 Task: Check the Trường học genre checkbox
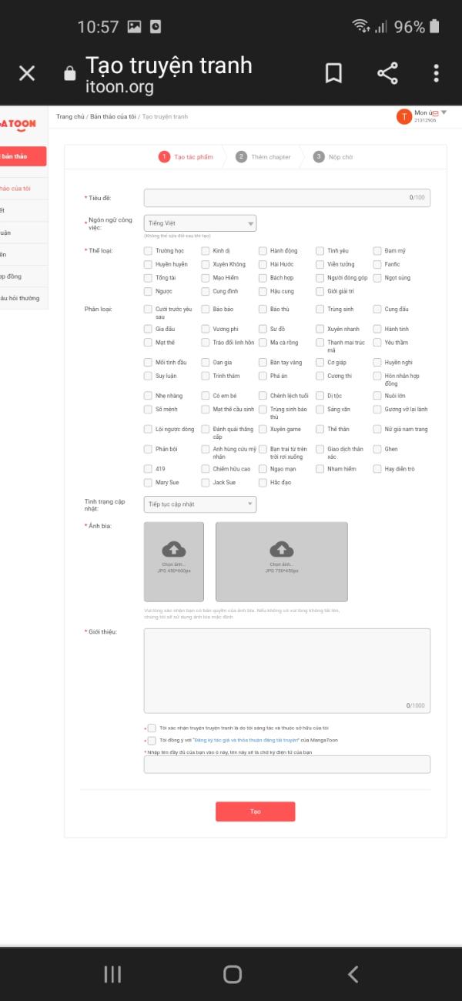click(149, 251)
